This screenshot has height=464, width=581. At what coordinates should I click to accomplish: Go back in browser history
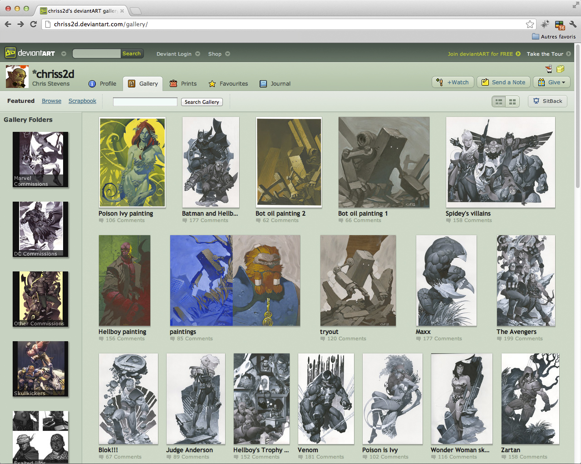click(x=8, y=24)
